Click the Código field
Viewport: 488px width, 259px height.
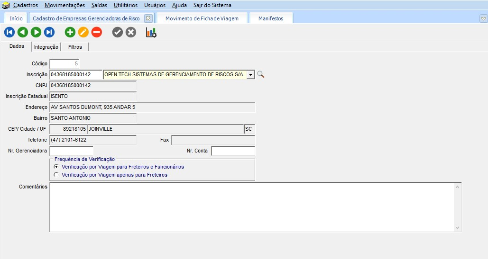point(64,63)
